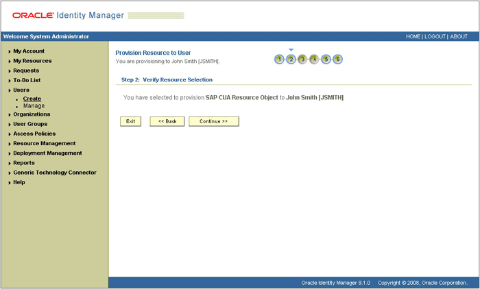The image size is (480, 289).
Task: Click Manage link under Users
Action: click(34, 106)
